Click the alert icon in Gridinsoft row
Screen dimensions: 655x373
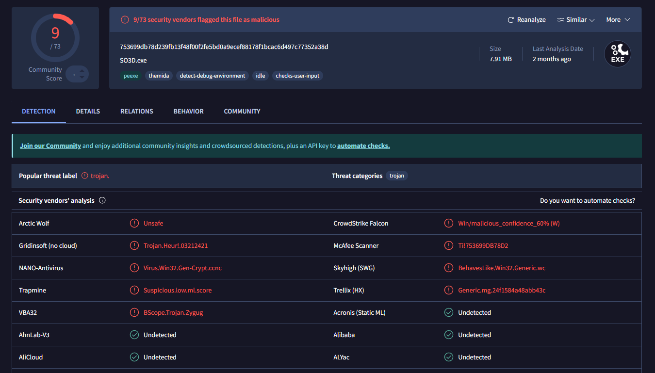click(134, 245)
